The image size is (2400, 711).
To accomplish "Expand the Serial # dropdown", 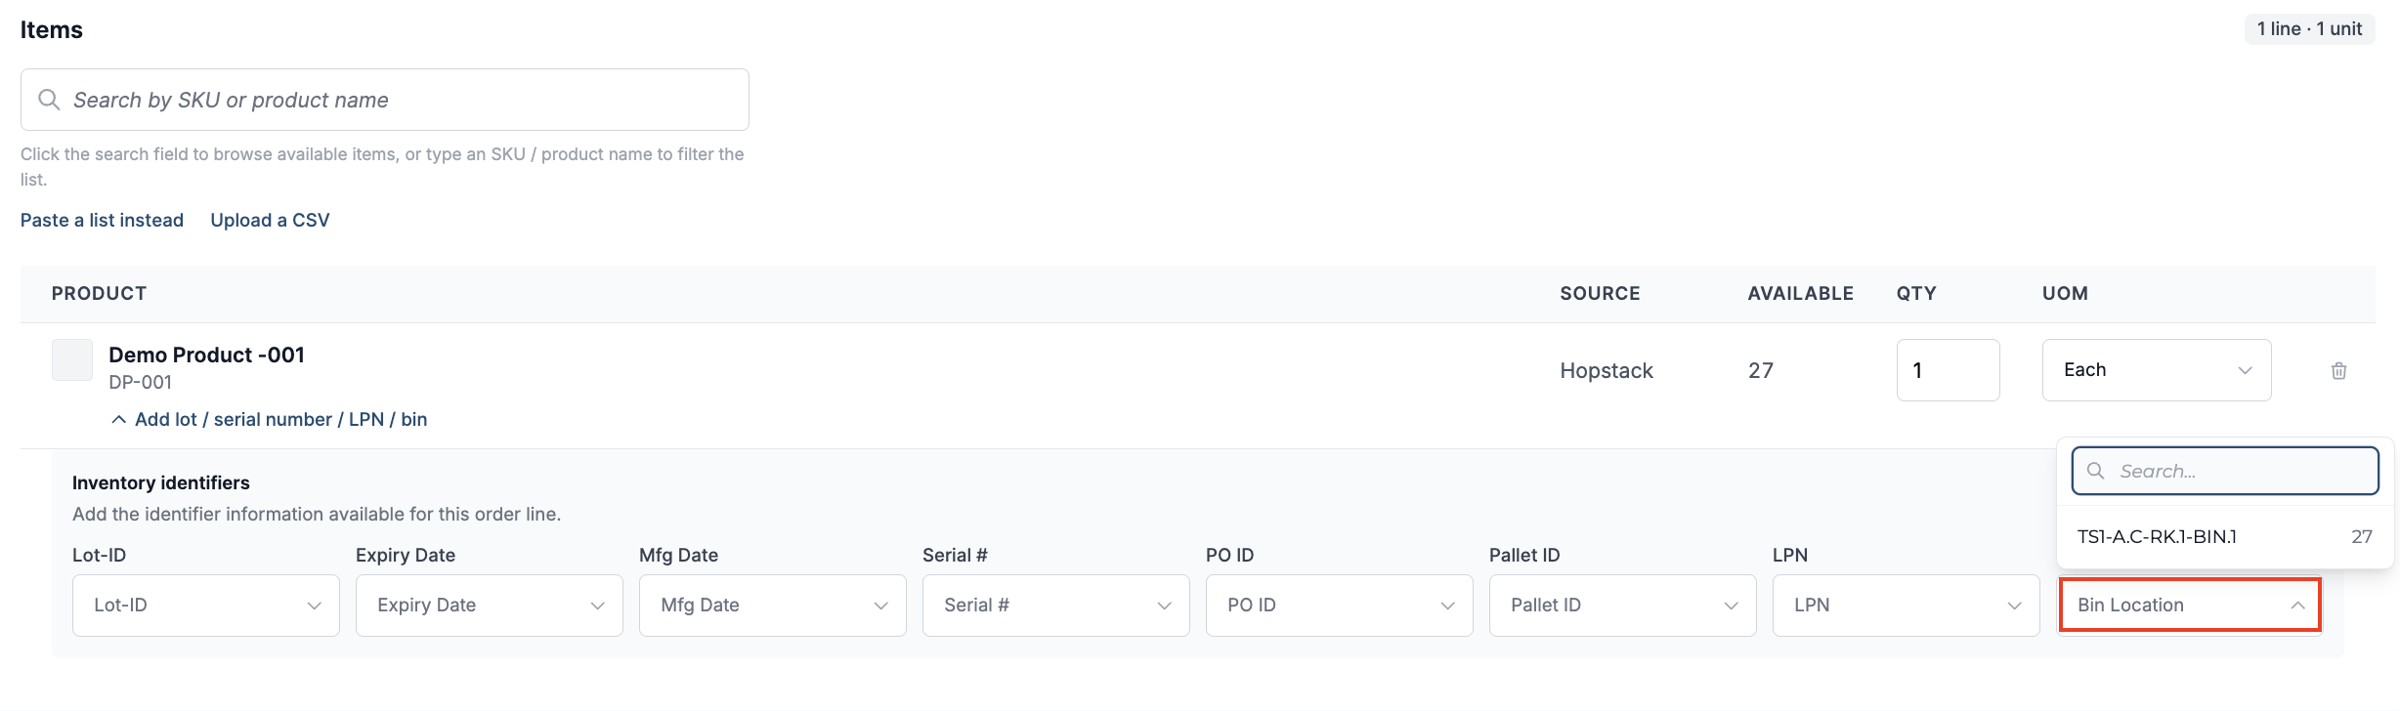I will tap(1056, 606).
